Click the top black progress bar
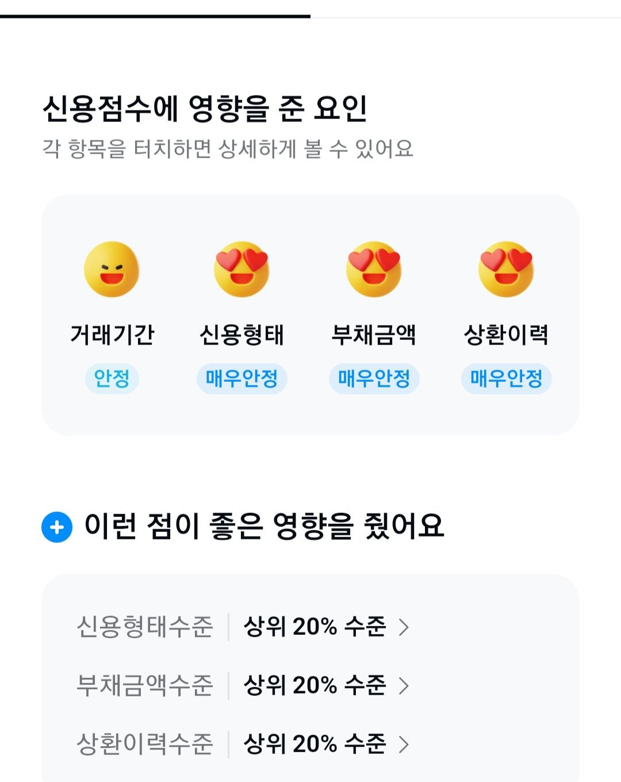 click(x=155, y=16)
